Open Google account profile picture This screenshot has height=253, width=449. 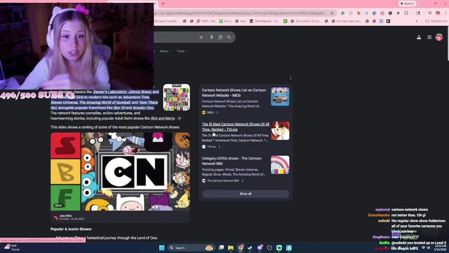[439, 37]
